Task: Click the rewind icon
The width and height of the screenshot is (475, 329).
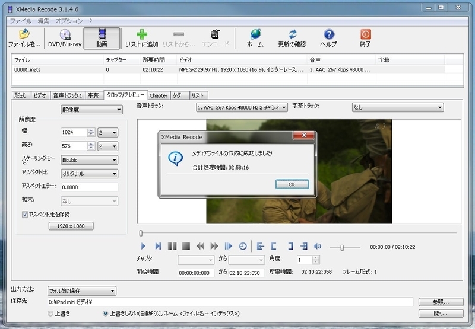Action: click(200, 246)
